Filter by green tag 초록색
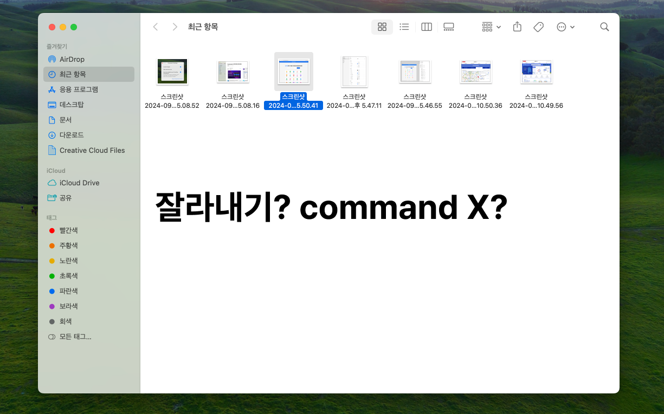Screen dimensions: 664x414 click(89, 276)
